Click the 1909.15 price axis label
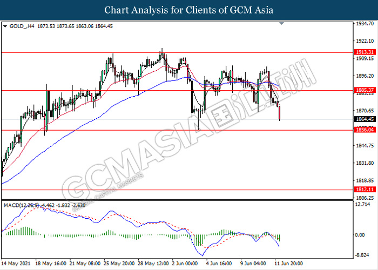Image resolution: width=378 pixels, height=270 pixels. point(364,58)
